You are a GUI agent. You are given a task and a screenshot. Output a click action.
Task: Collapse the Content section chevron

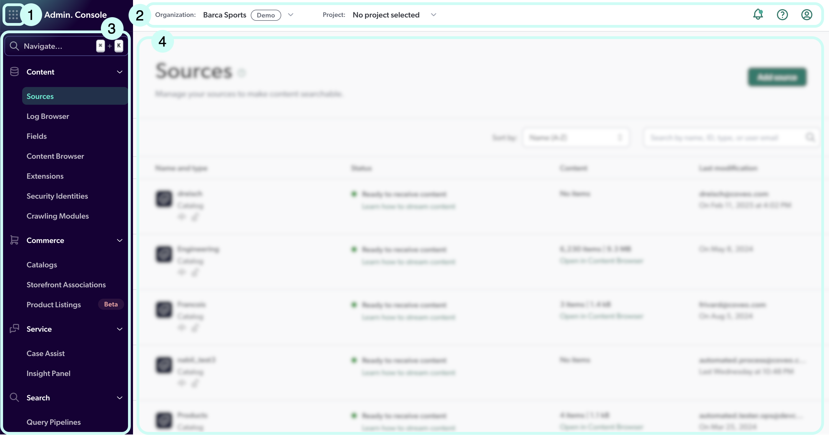pyautogui.click(x=120, y=72)
